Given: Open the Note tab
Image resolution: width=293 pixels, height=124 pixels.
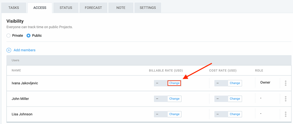Looking at the screenshot, I should coord(121,8).
